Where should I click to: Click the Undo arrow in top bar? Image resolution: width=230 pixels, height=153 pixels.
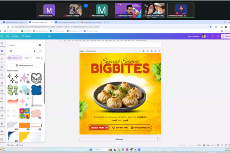tap(38, 36)
